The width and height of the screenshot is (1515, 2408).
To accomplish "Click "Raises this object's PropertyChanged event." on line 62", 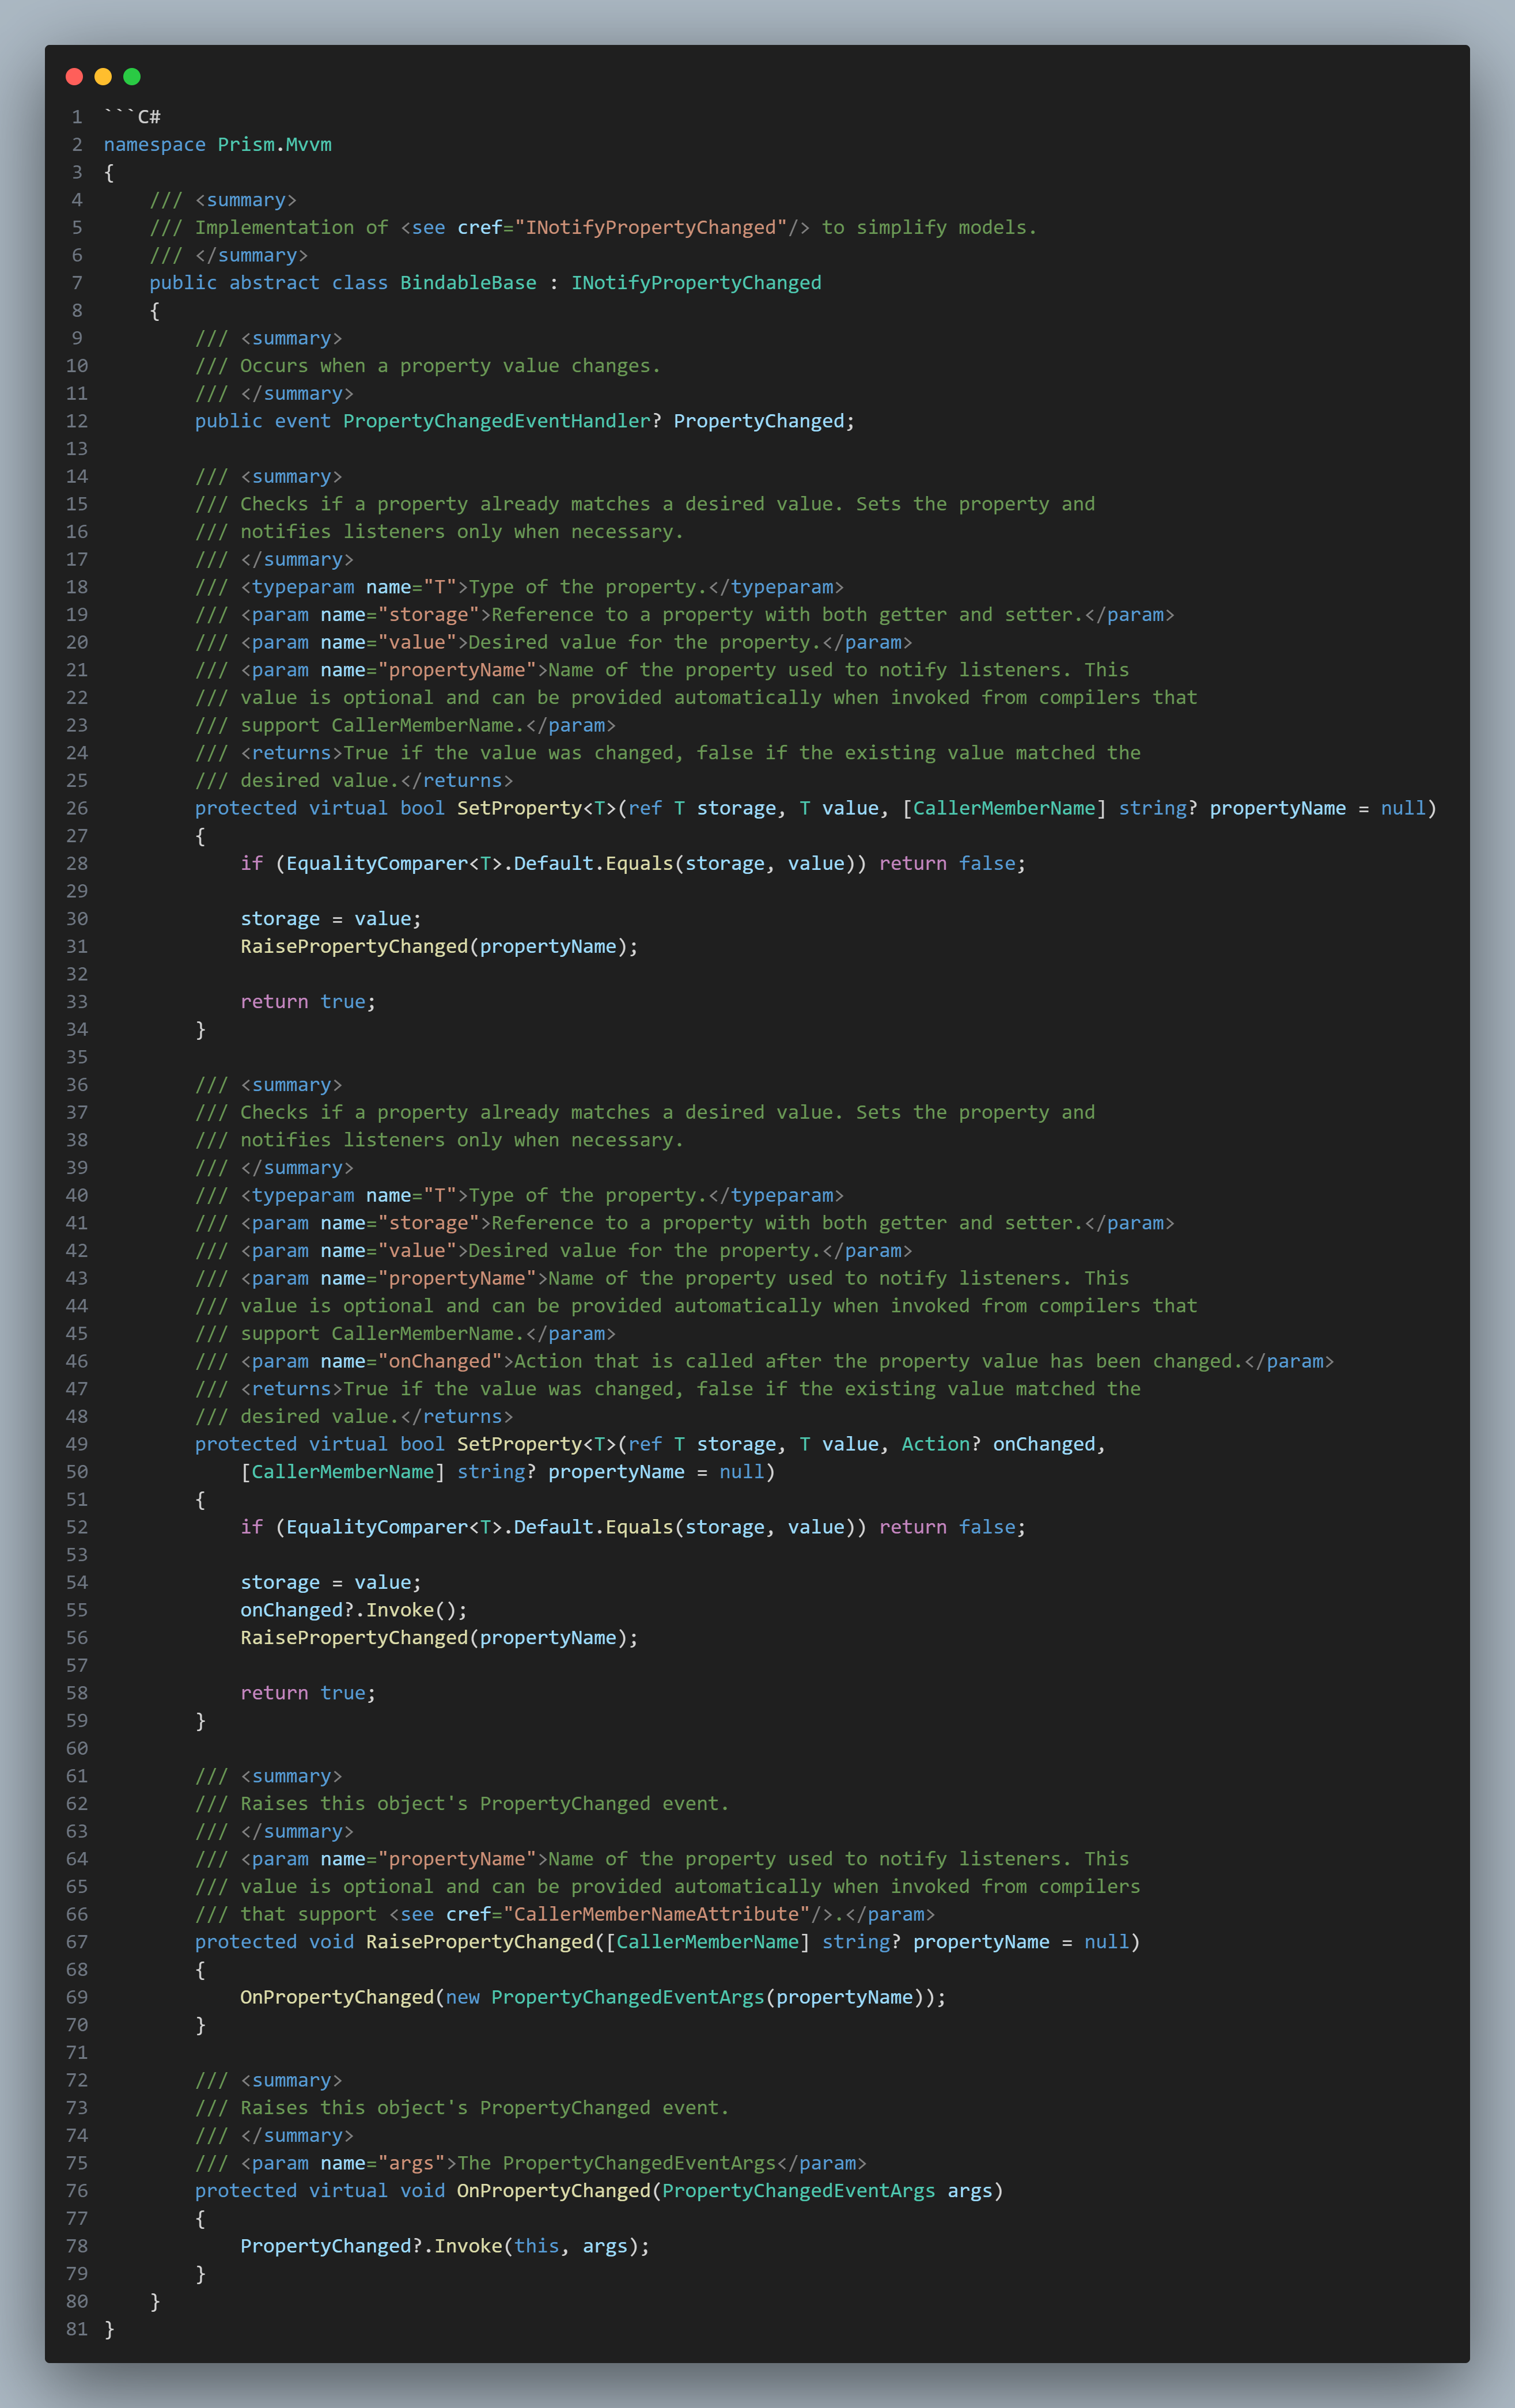I will click(485, 1804).
